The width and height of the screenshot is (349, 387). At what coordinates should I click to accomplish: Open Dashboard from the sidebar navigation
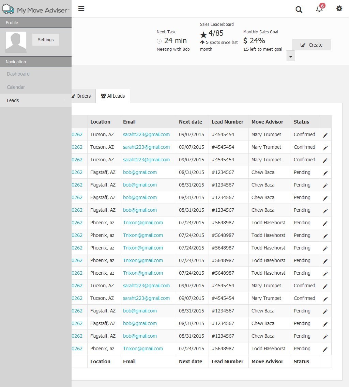tap(18, 74)
